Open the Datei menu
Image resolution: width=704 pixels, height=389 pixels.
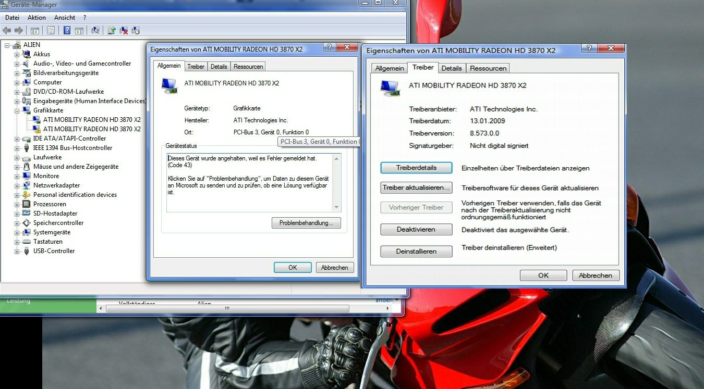pos(12,18)
